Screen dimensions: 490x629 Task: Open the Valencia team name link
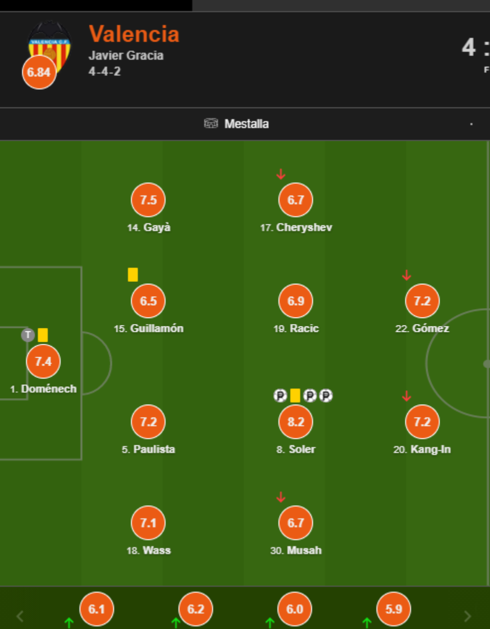[x=134, y=34]
